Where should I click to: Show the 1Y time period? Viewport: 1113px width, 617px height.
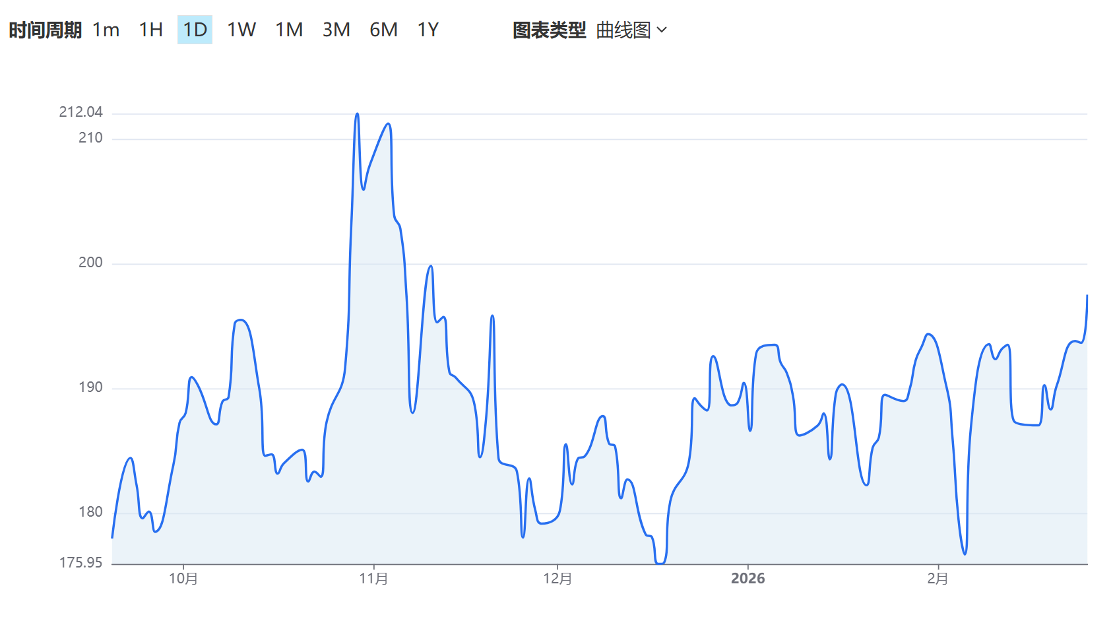pyautogui.click(x=428, y=30)
